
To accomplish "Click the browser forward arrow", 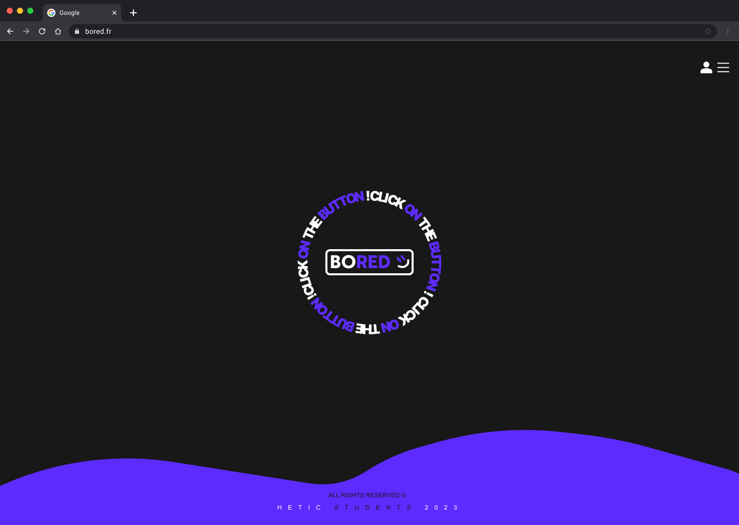I will (26, 31).
